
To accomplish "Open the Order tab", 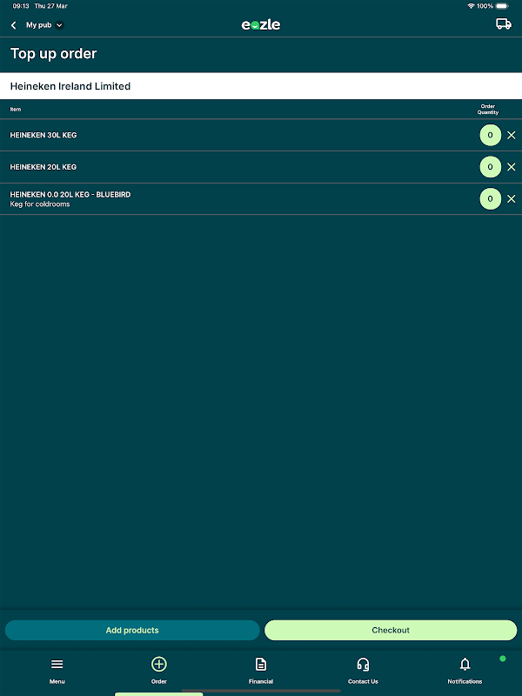I will (x=159, y=671).
